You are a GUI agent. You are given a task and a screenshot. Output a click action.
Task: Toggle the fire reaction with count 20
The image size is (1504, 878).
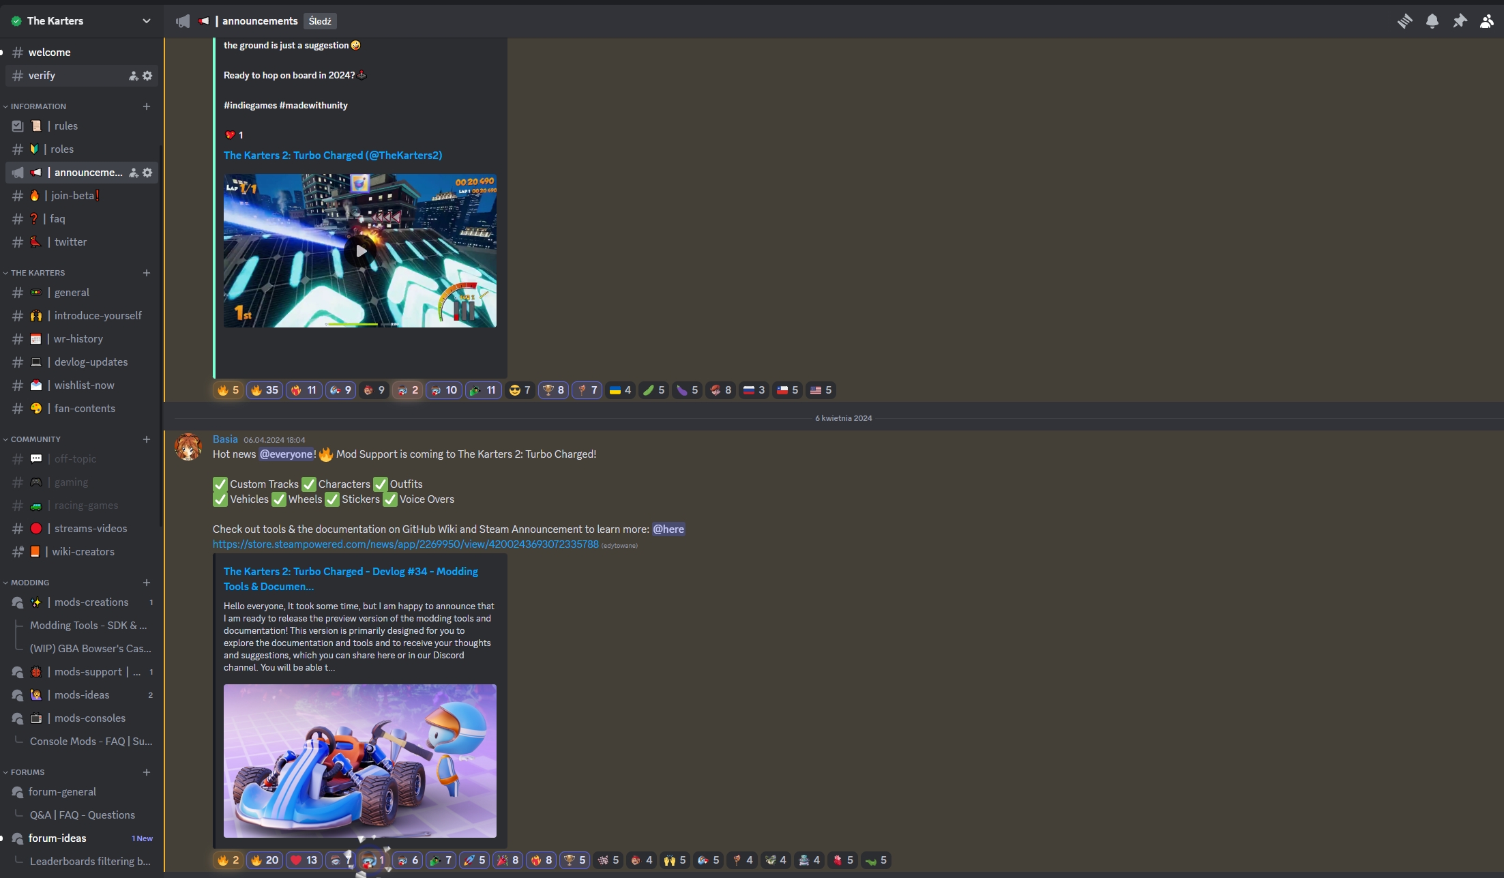[x=265, y=860]
